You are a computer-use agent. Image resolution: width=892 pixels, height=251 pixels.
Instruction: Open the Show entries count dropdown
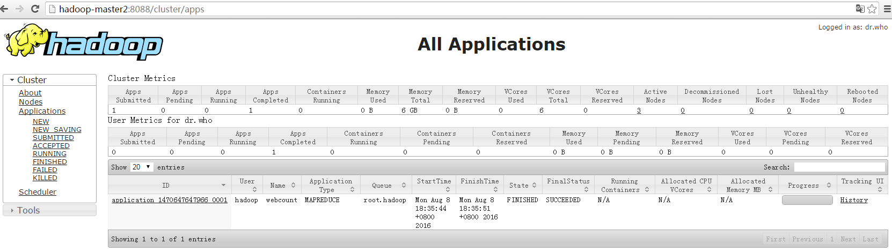(142, 167)
